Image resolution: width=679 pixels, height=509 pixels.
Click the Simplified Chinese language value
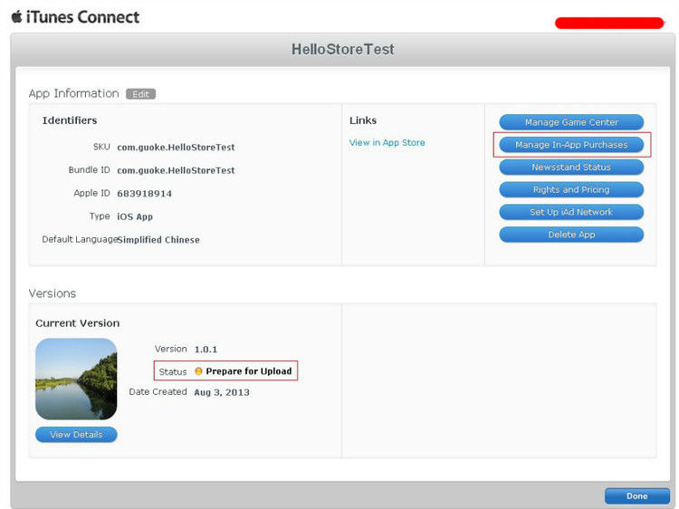pyautogui.click(x=158, y=239)
